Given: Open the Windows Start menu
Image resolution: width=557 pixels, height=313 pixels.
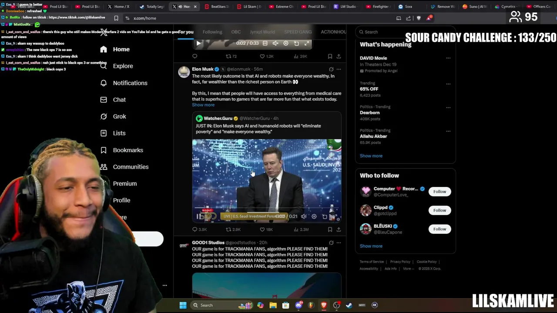Looking at the screenshot, I should (x=183, y=305).
